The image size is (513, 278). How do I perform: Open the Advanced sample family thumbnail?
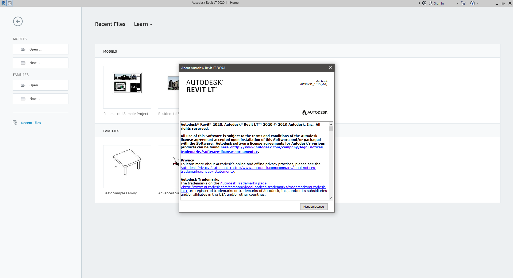click(x=168, y=167)
